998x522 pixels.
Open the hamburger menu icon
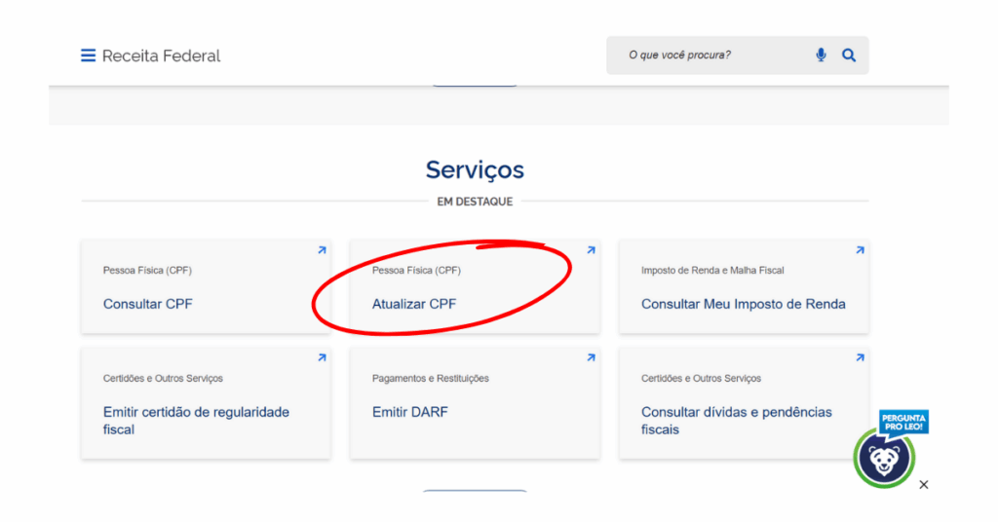(88, 56)
